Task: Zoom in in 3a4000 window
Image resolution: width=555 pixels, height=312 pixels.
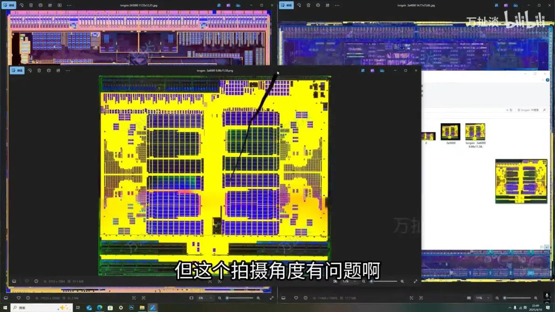Action: pyautogui.click(x=536, y=298)
